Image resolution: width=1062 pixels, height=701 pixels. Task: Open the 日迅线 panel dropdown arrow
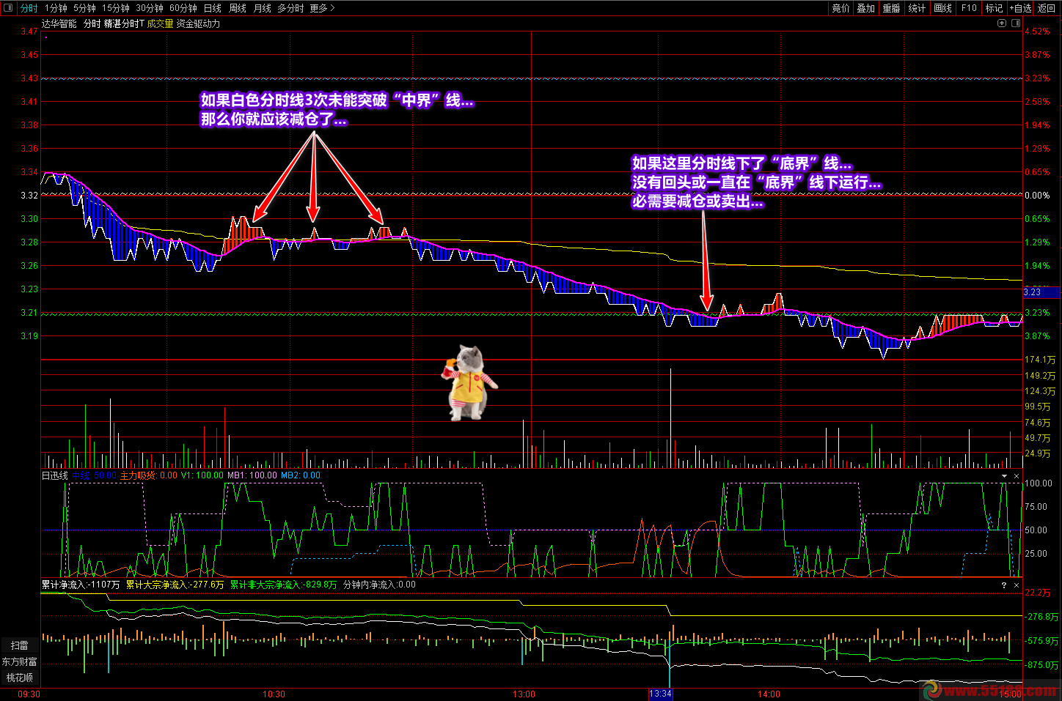pyautogui.click(x=1004, y=476)
